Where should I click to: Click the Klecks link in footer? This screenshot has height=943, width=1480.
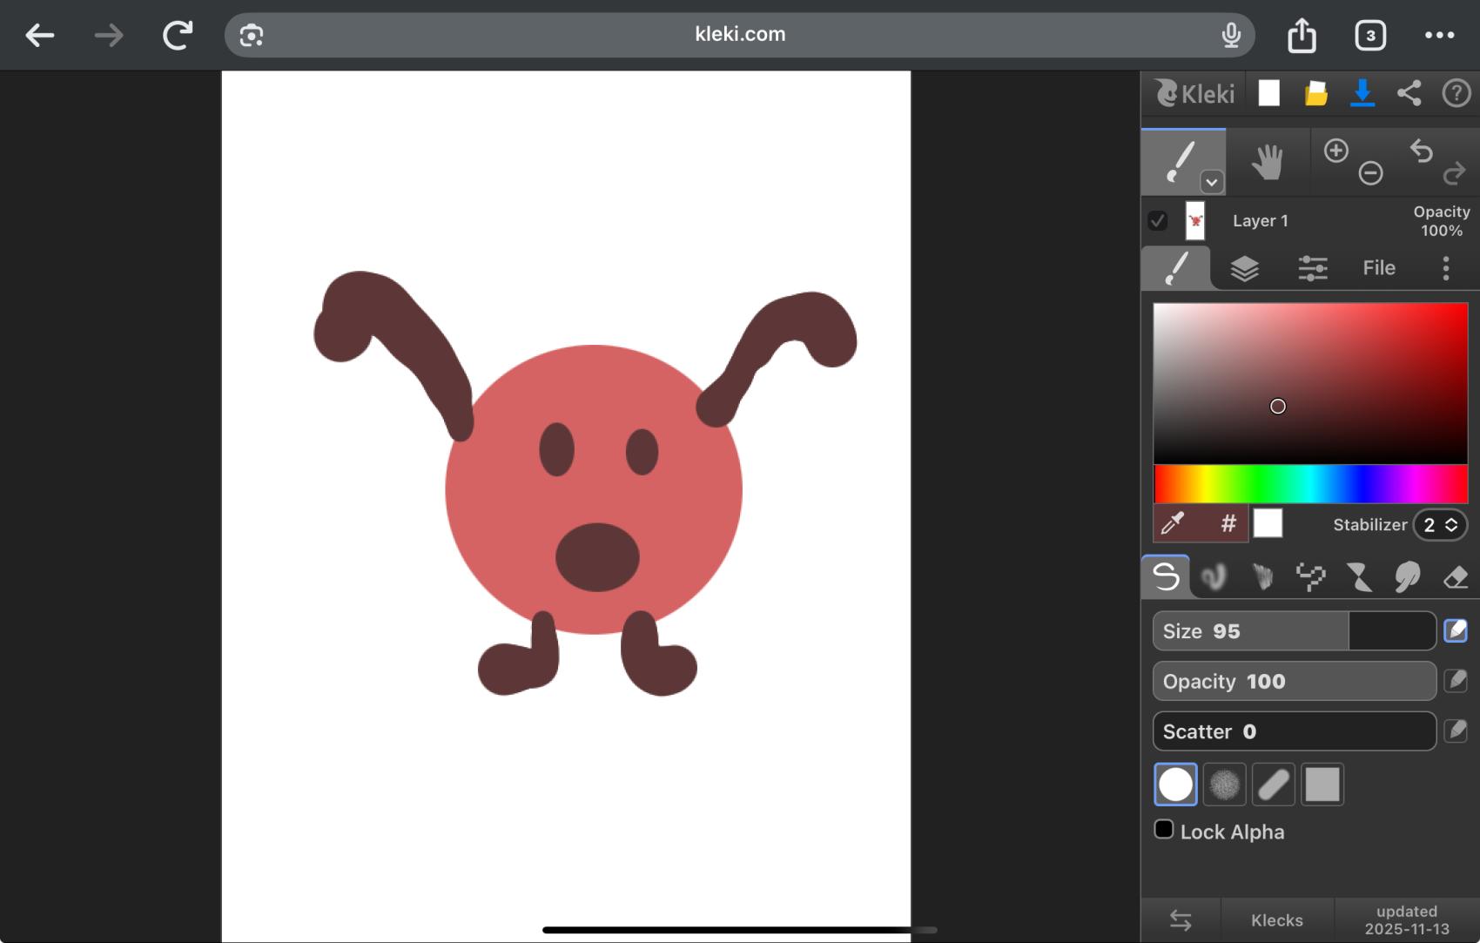click(1276, 920)
